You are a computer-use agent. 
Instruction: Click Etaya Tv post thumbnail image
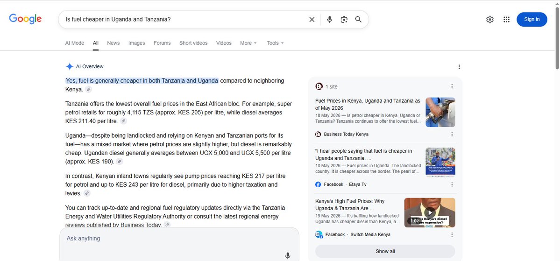(x=440, y=162)
